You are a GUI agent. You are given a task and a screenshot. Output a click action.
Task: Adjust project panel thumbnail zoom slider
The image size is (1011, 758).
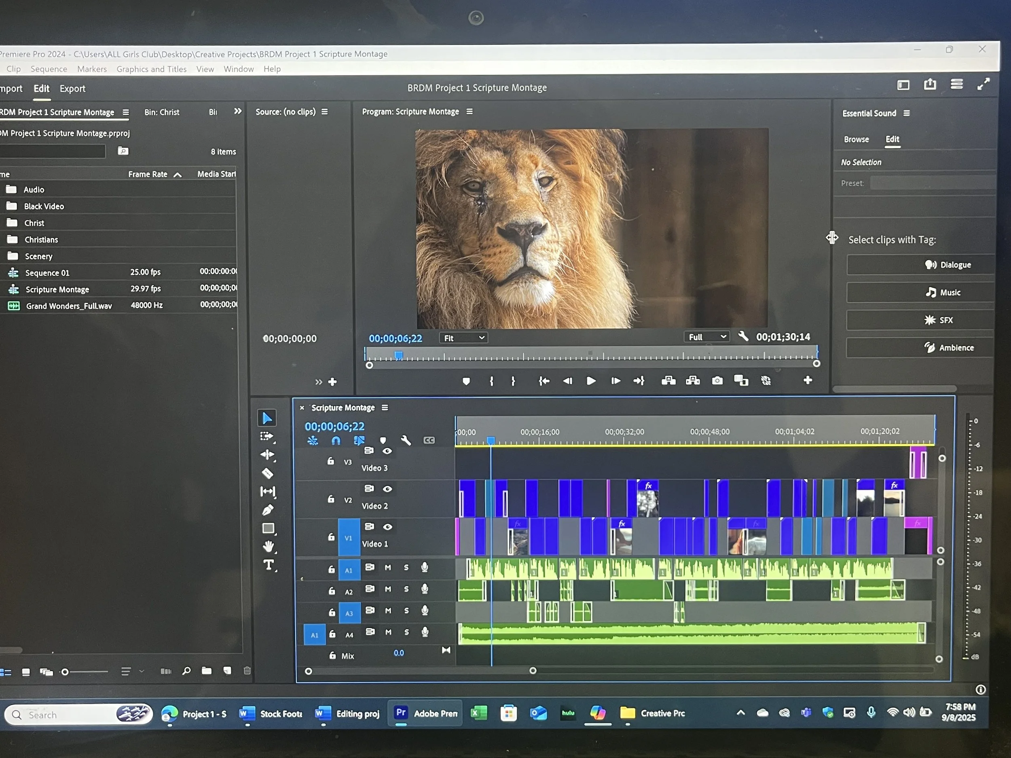pyautogui.click(x=66, y=671)
